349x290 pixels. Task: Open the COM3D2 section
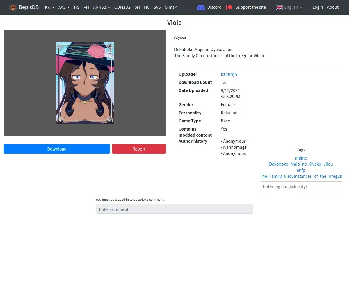pyautogui.click(x=122, y=7)
